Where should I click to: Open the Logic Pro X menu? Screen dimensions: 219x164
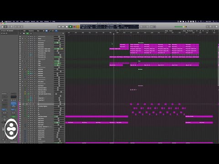click(x=8, y=21)
